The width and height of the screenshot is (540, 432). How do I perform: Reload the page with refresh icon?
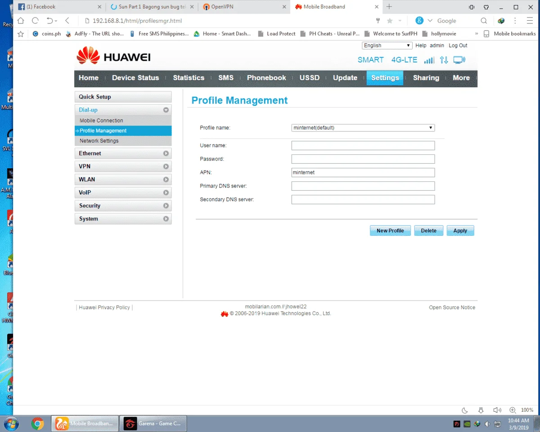click(x=35, y=21)
